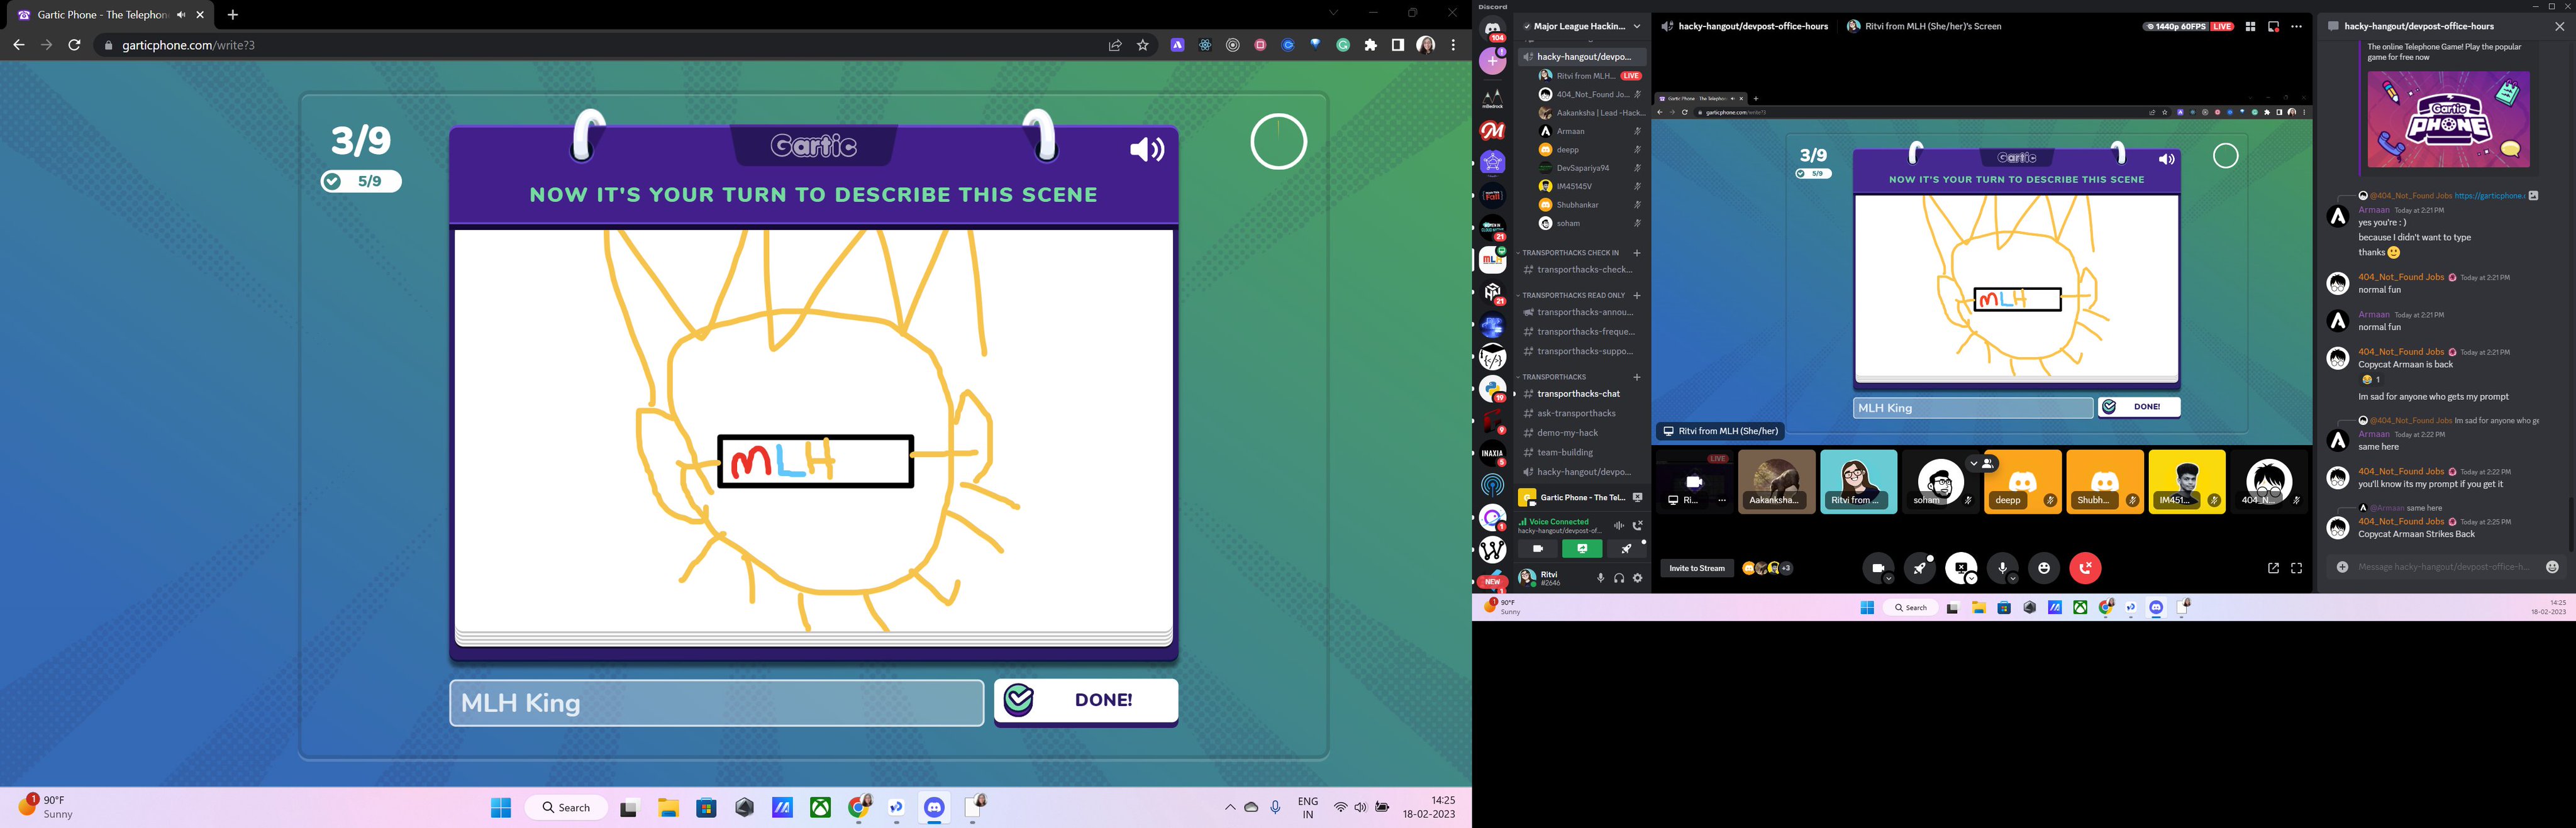Collapse the TRANSPORTHACKS CHECK IN category

coord(1570,253)
